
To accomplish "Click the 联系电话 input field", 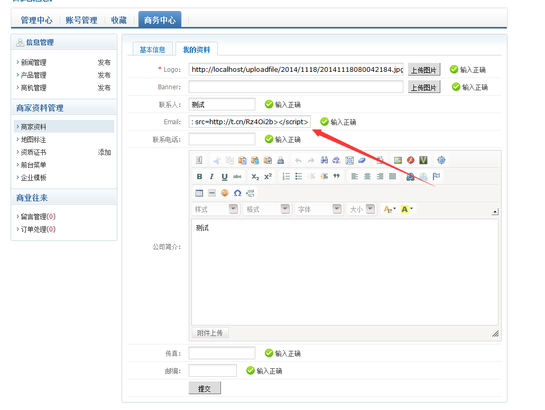I will [222, 139].
